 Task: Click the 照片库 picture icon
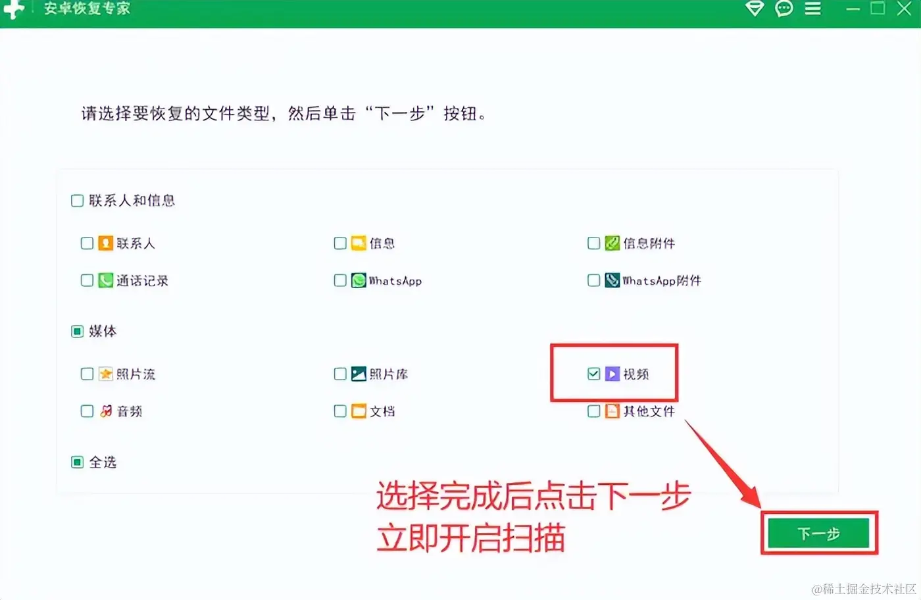coord(359,374)
